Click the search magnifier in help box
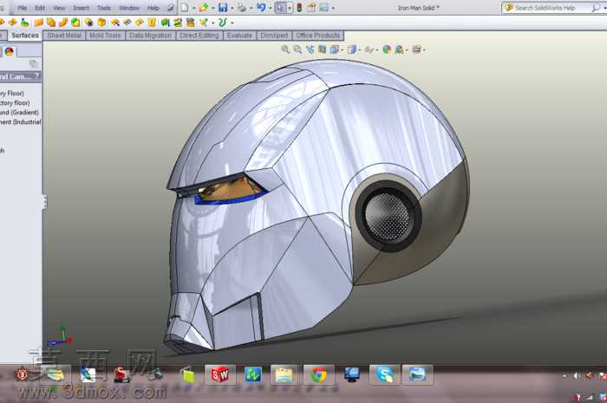This screenshot has width=607, height=403. [596, 8]
